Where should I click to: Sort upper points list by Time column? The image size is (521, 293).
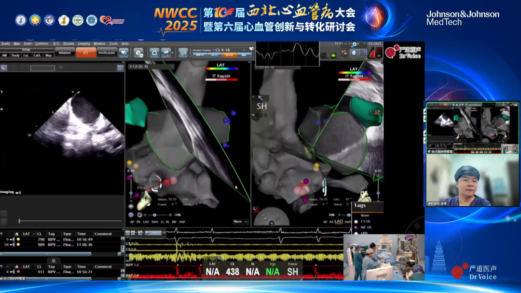coord(82,234)
